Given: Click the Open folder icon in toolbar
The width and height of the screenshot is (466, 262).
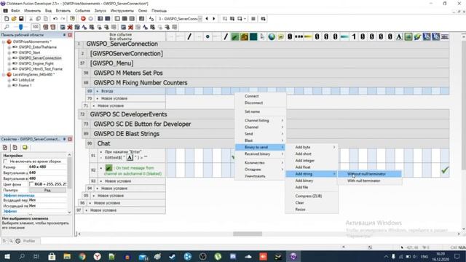Looking at the screenshot, I should 14,19.
